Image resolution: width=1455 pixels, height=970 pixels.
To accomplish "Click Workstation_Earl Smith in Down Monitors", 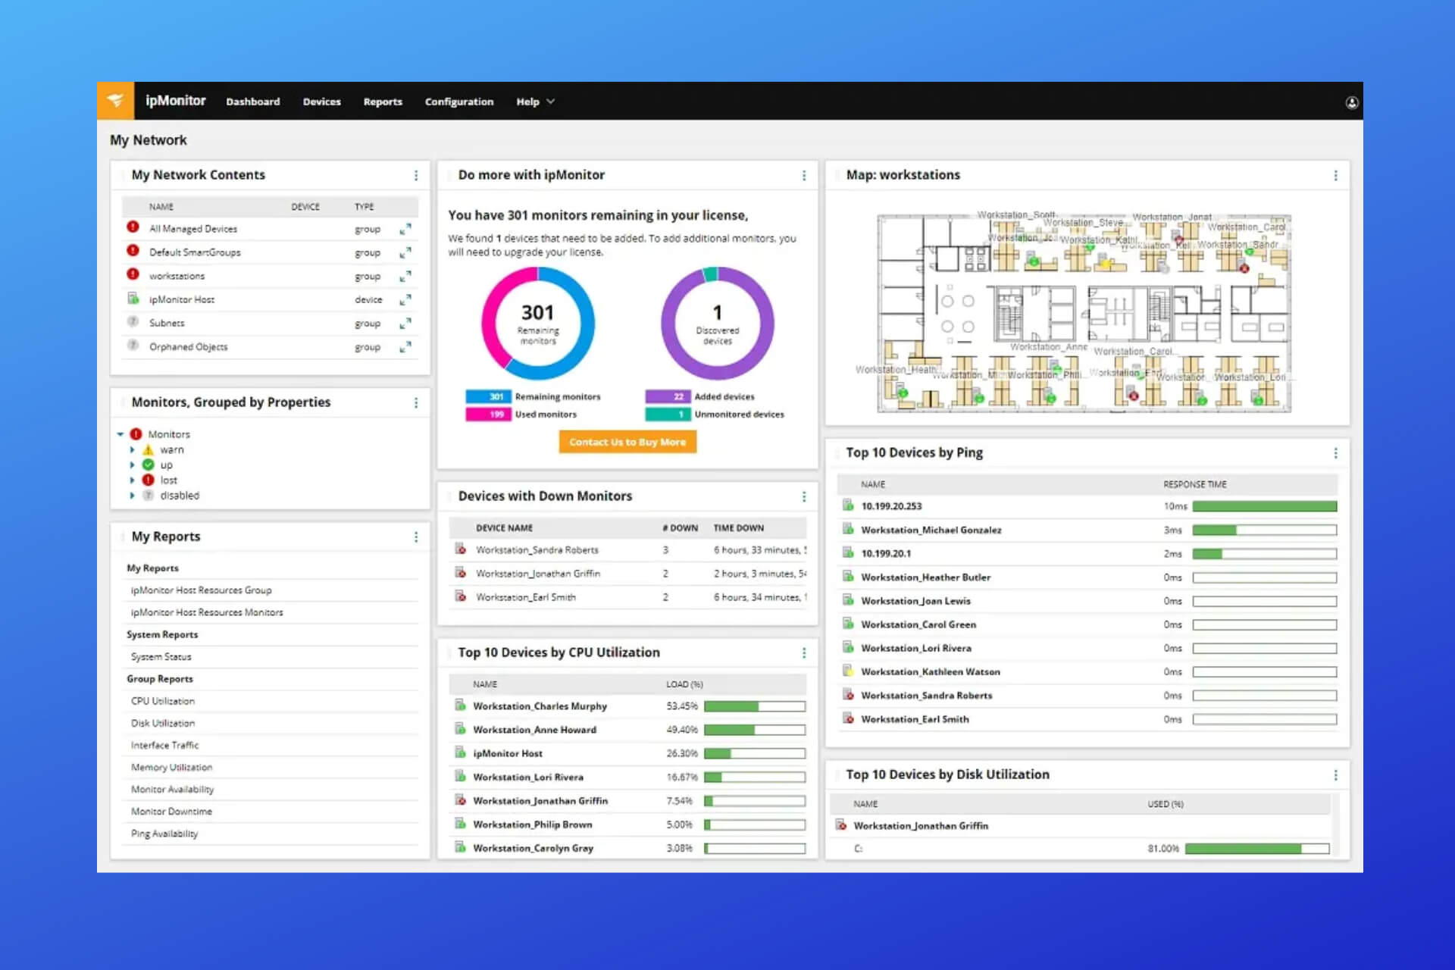I will 525,597.
